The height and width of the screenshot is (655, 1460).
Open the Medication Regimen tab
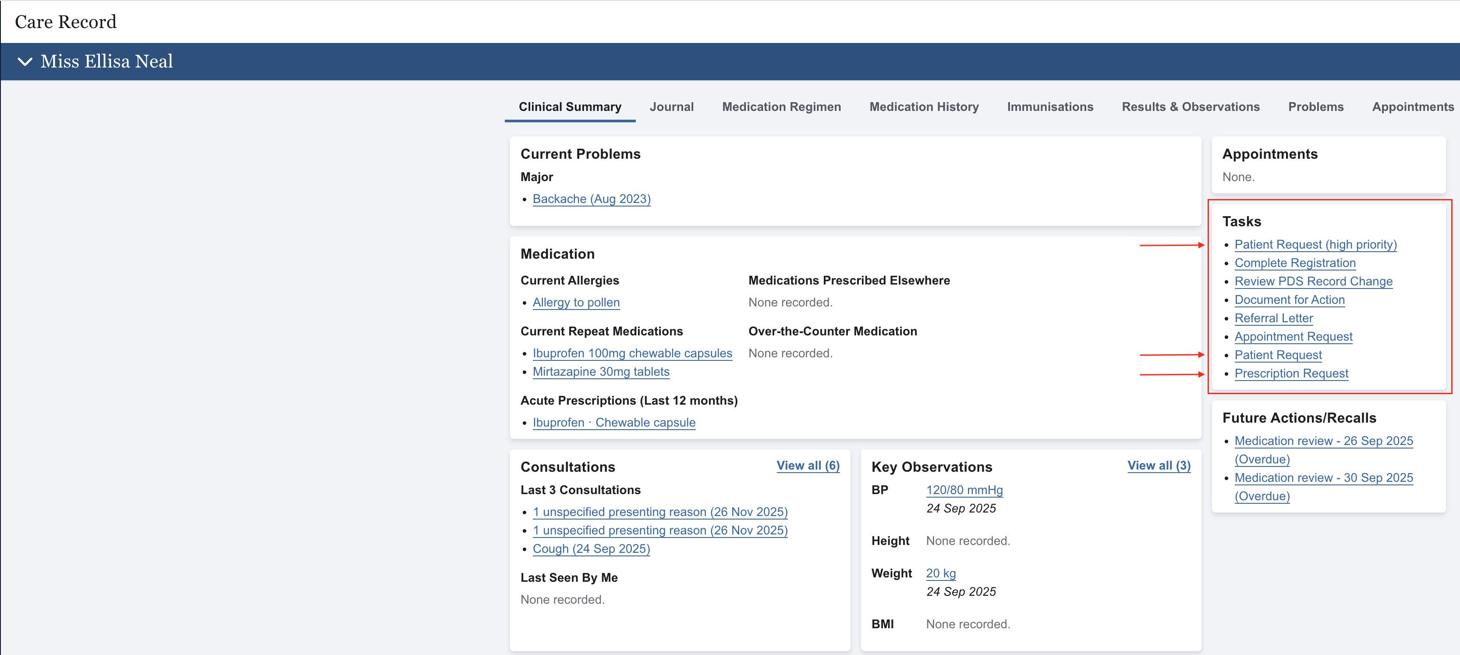click(x=781, y=107)
